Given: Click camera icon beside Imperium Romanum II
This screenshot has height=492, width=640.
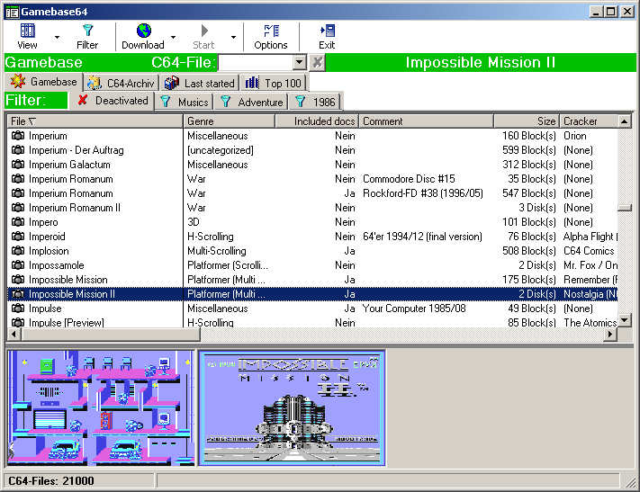Looking at the screenshot, I should 17,208.
